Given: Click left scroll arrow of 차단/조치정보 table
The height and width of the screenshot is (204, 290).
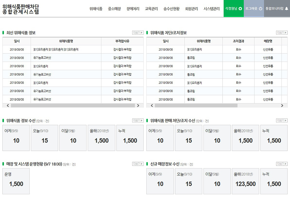Looking at the screenshot, I should pos(152,105).
